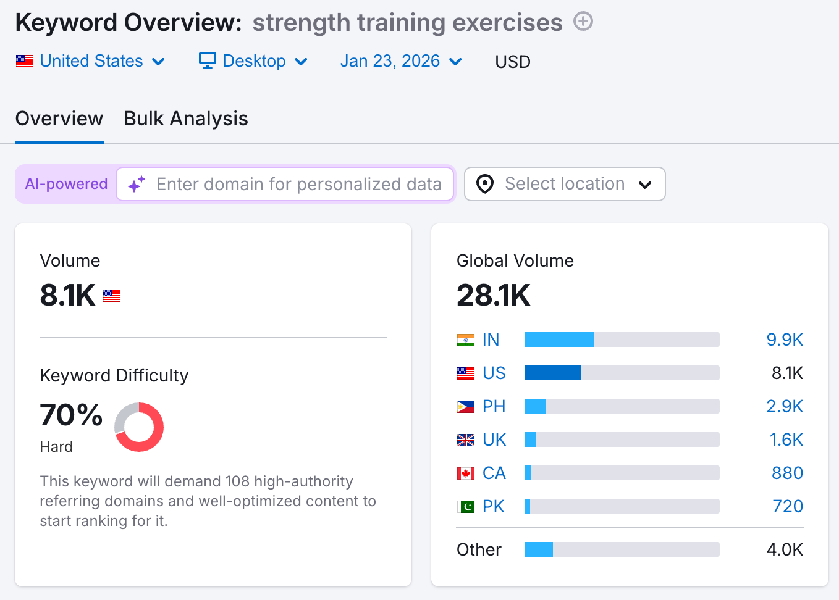Viewport: 839px width, 600px height.
Task: Open the United States country dropdown
Action: coord(160,60)
